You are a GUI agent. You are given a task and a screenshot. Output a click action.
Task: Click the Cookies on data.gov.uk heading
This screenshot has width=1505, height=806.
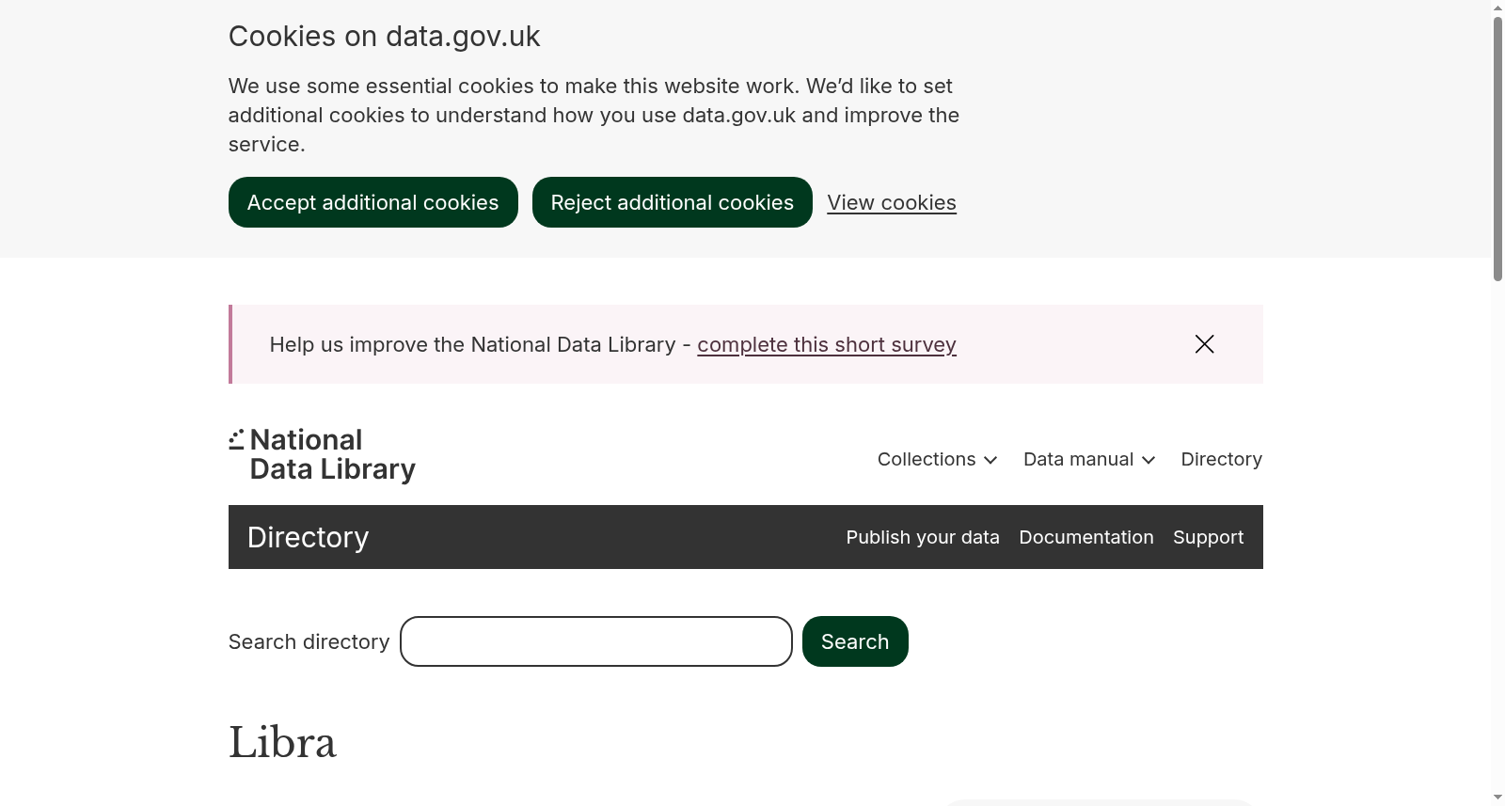click(384, 36)
